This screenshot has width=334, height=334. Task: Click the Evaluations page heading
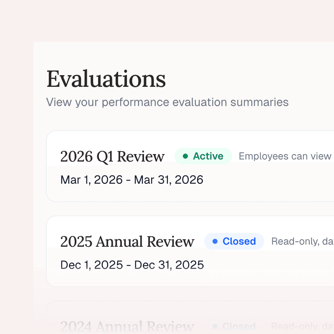point(106,79)
